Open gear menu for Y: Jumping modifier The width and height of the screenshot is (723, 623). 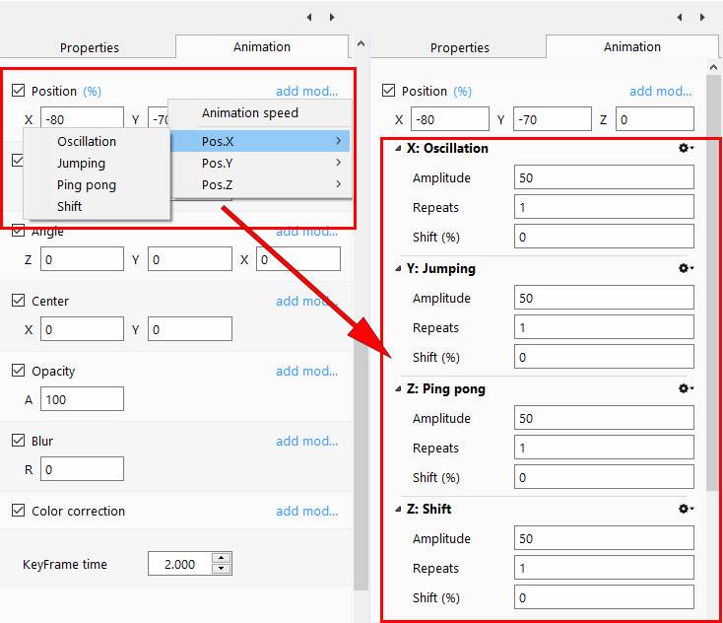click(x=686, y=269)
